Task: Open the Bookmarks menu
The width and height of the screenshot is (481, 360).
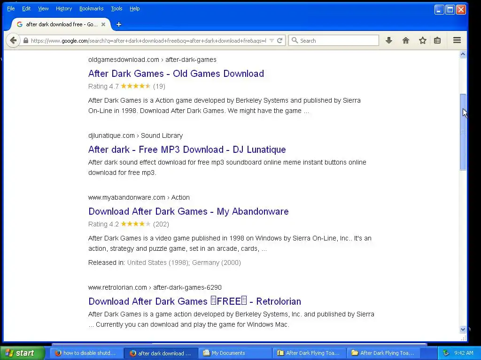Action: pos(92,8)
